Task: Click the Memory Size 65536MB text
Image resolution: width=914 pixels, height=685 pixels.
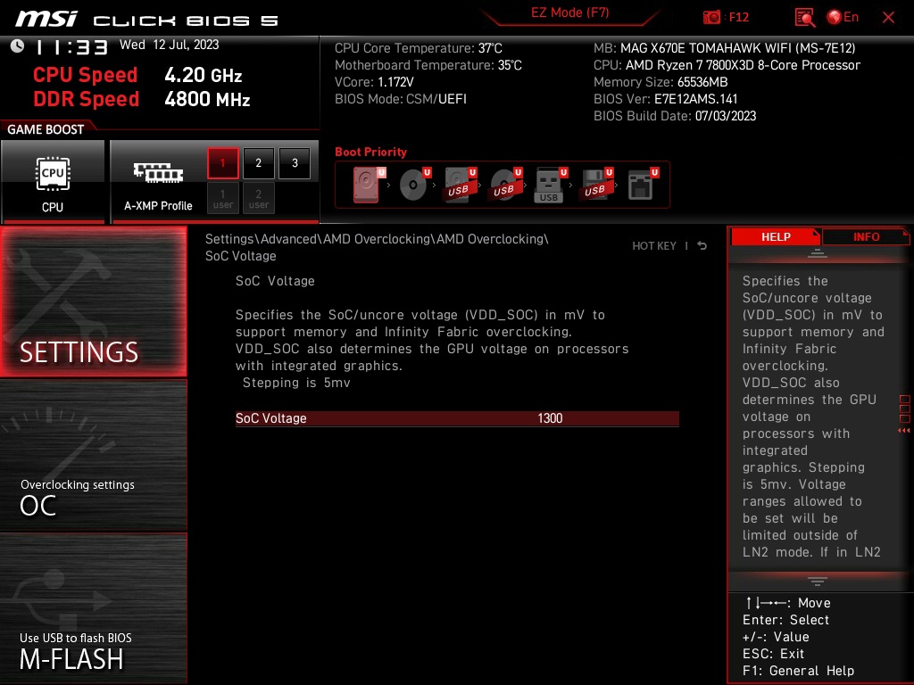Action: tap(661, 82)
